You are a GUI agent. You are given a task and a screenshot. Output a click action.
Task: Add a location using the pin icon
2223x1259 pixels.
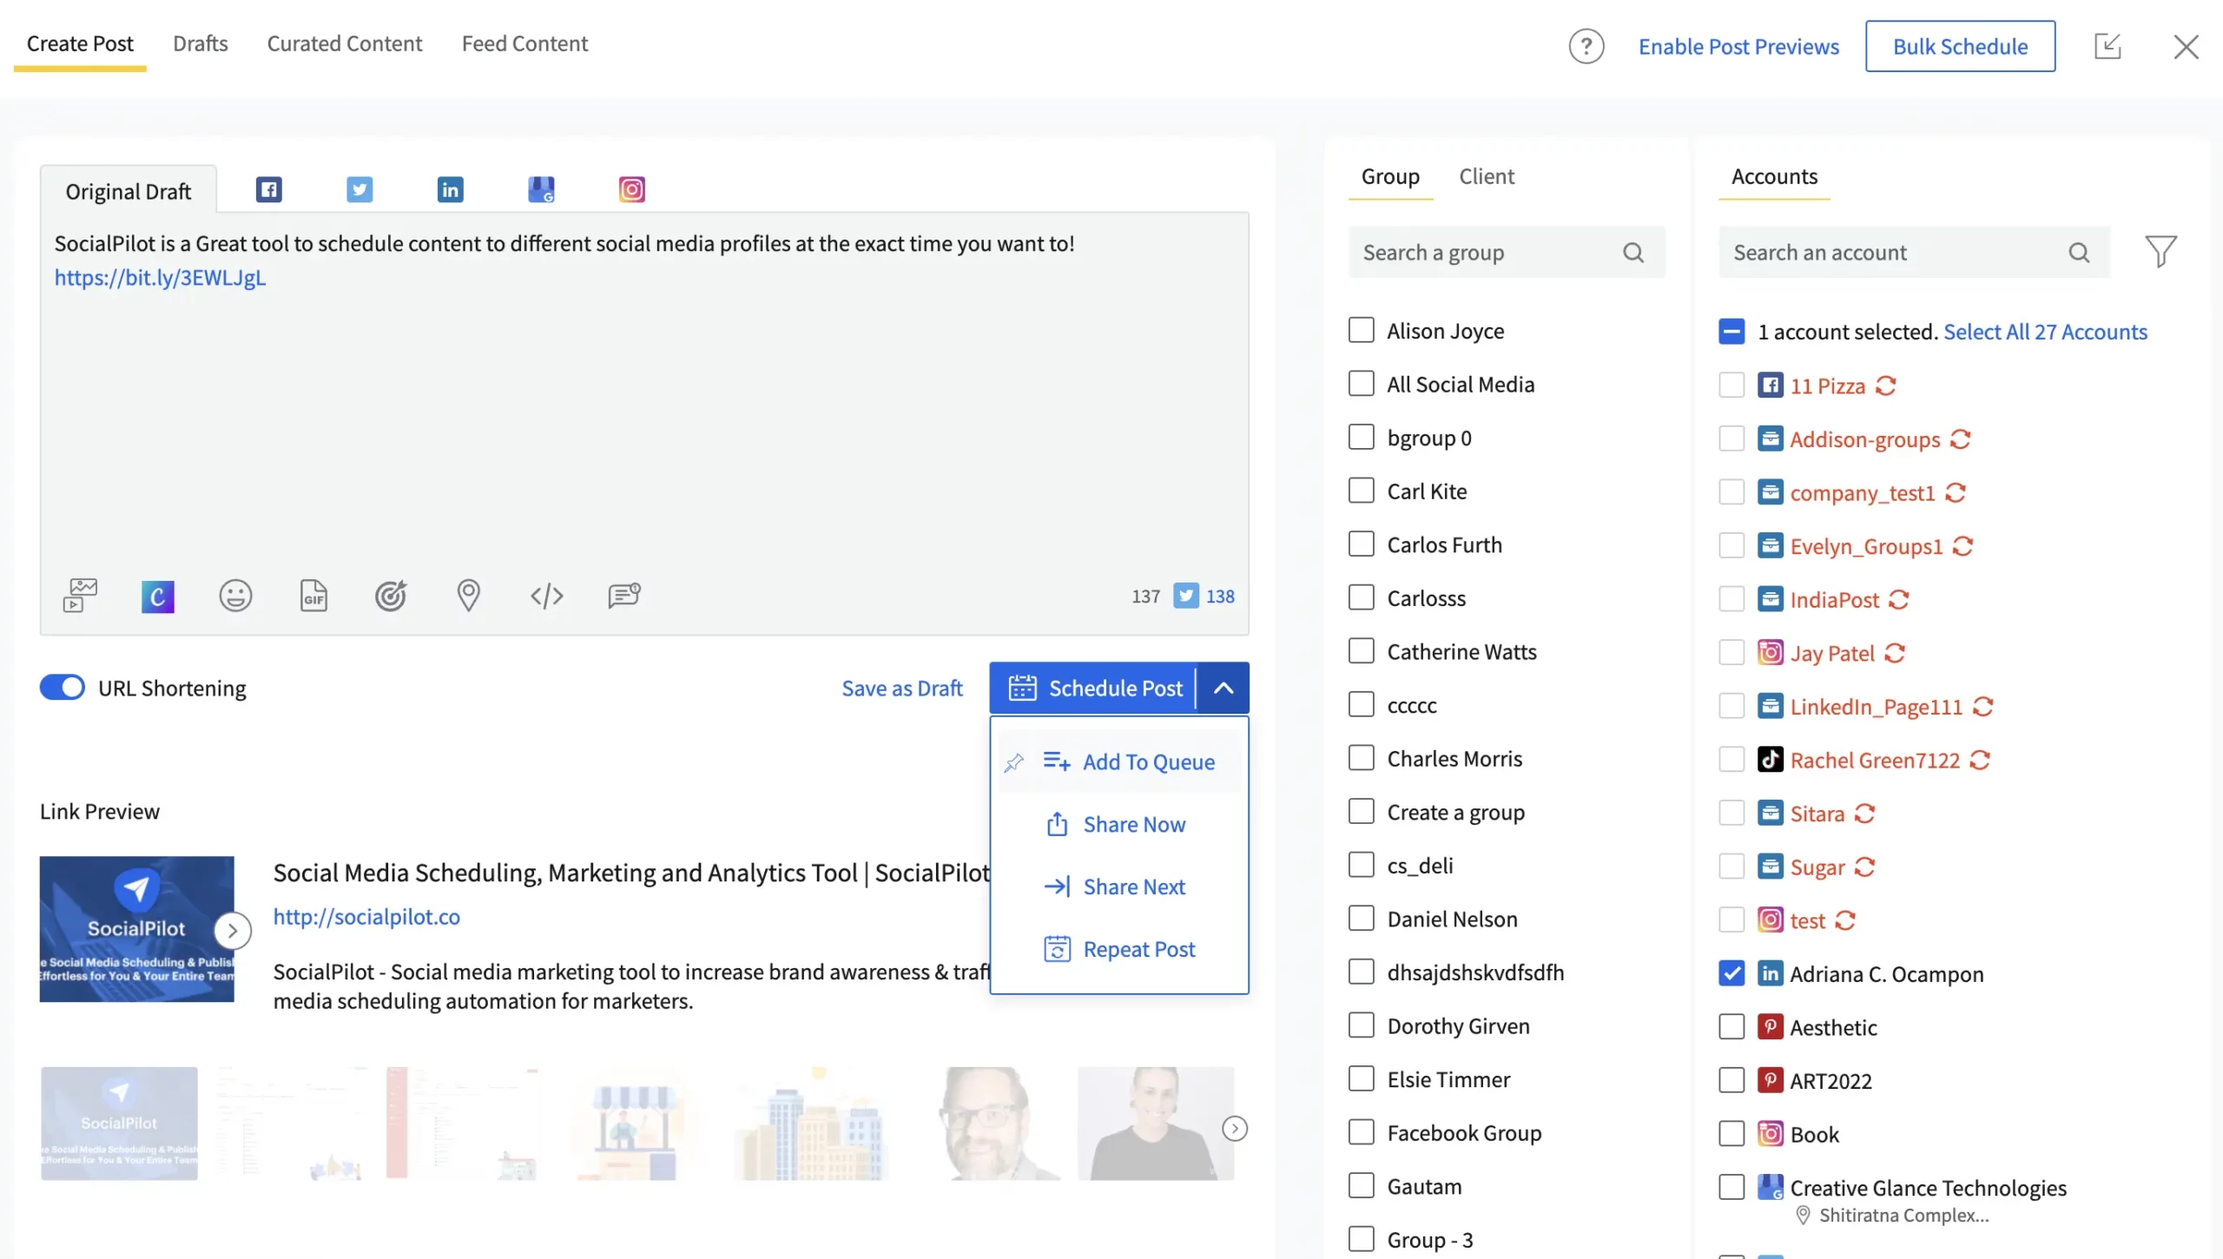pos(468,596)
